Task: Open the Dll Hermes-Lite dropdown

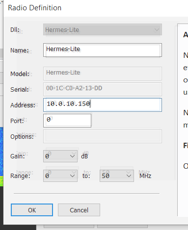Action: pos(103,29)
